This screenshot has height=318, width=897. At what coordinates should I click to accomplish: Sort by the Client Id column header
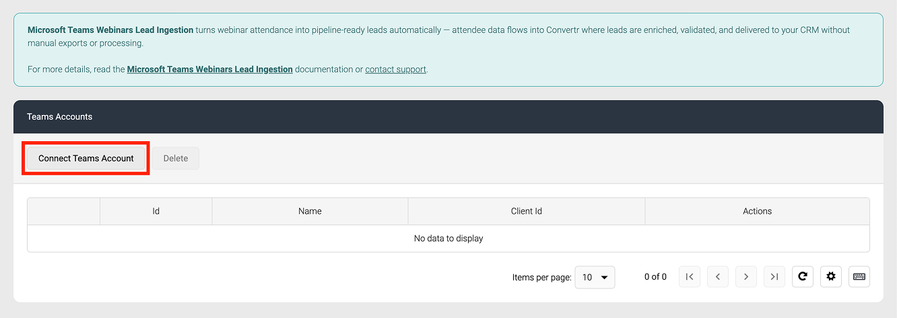click(527, 211)
